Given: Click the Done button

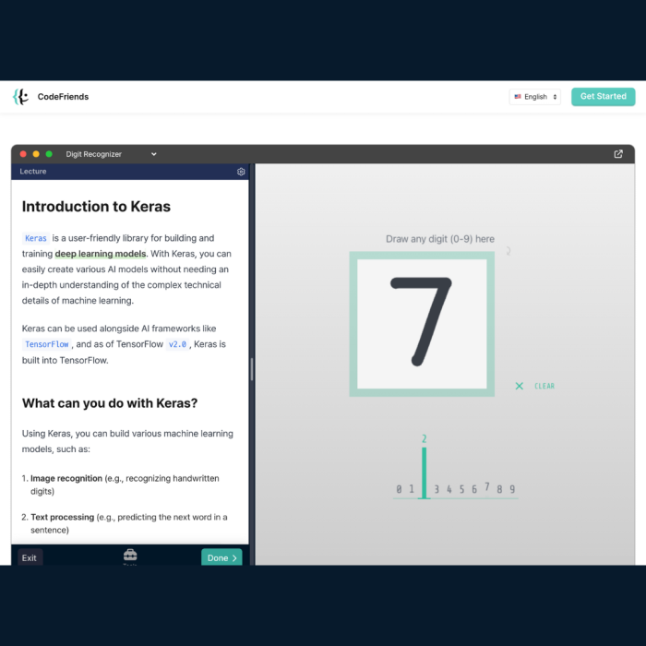Looking at the screenshot, I should (221, 557).
